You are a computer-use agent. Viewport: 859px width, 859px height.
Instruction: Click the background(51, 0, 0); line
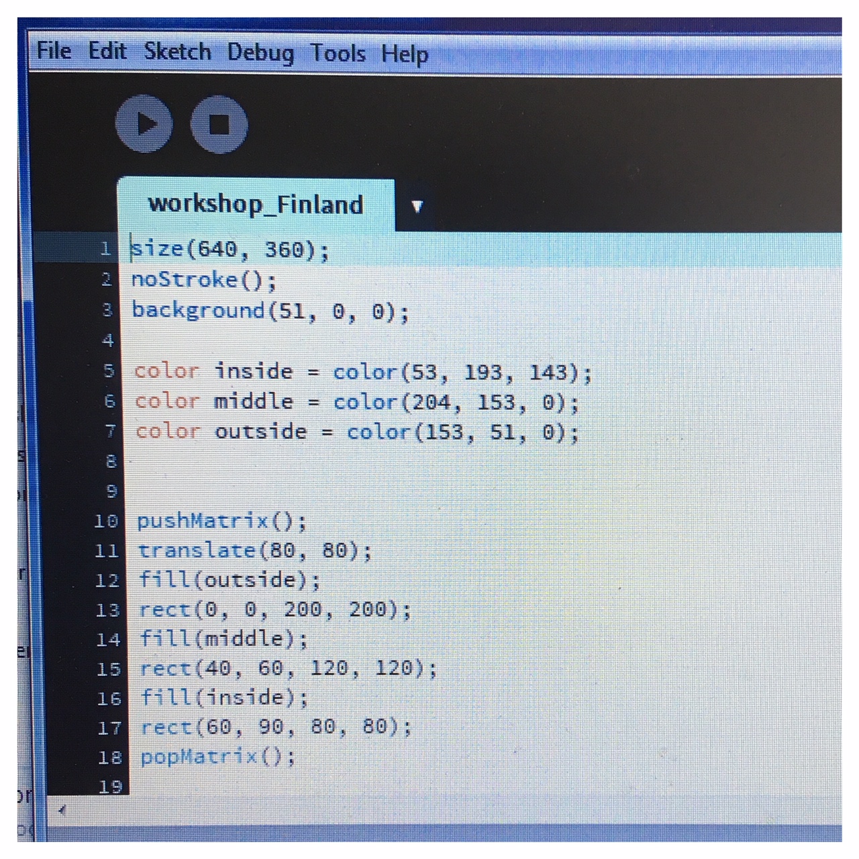point(270,311)
